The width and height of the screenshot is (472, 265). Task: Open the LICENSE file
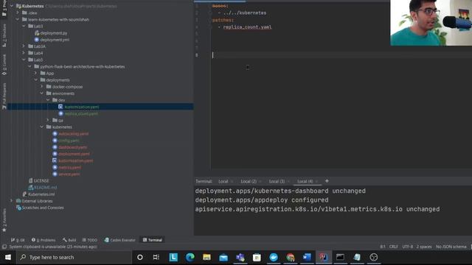click(x=41, y=181)
